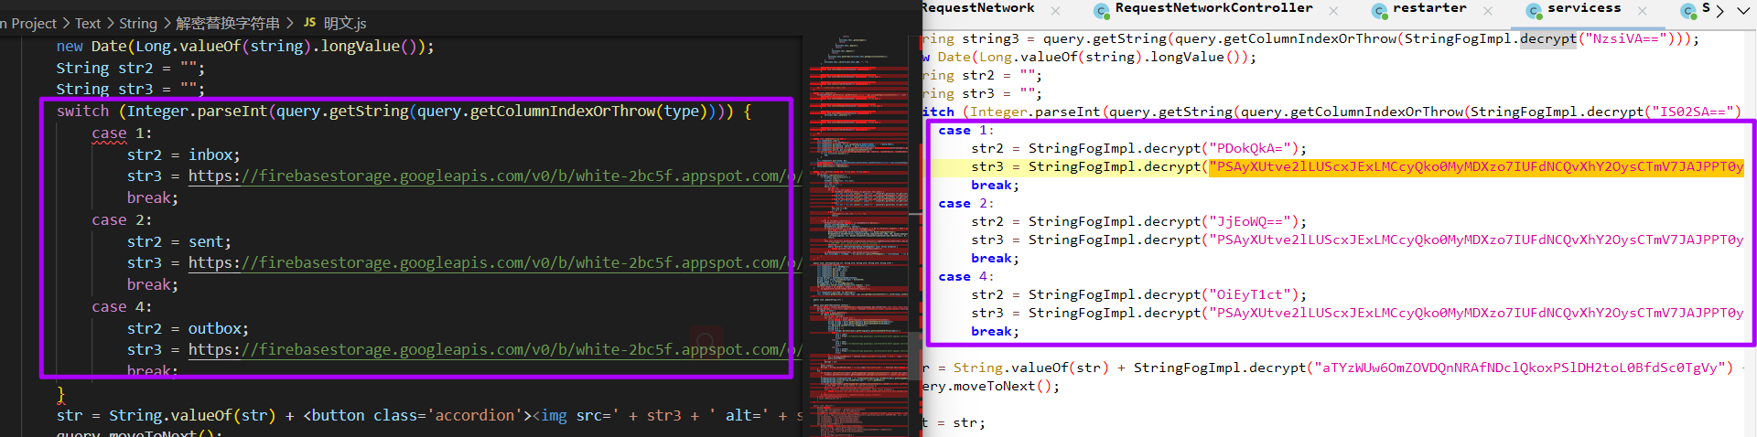1757x437 pixels.
Task: Open the firebasestorage link under case 1
Action: 495,176
